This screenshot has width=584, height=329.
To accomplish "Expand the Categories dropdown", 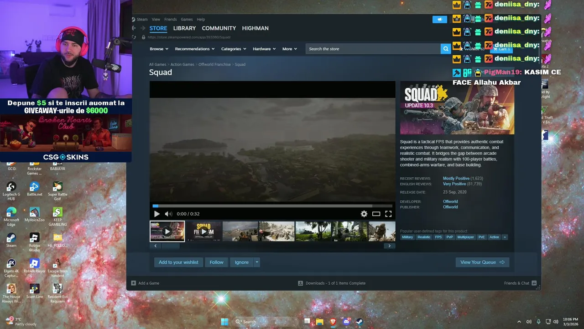I will pos(234,49).
